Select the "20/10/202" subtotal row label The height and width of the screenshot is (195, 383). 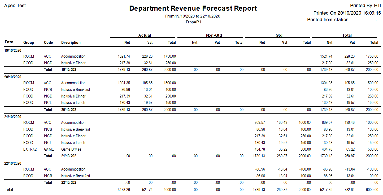pos(69,109)
